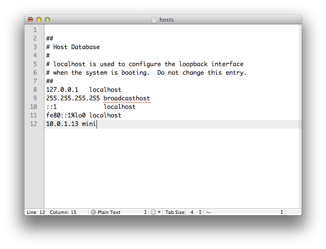This screenshot has width=326, height=249.
Task: Click the 'loopback interface' comment line
Action: (x=145, y=64)
